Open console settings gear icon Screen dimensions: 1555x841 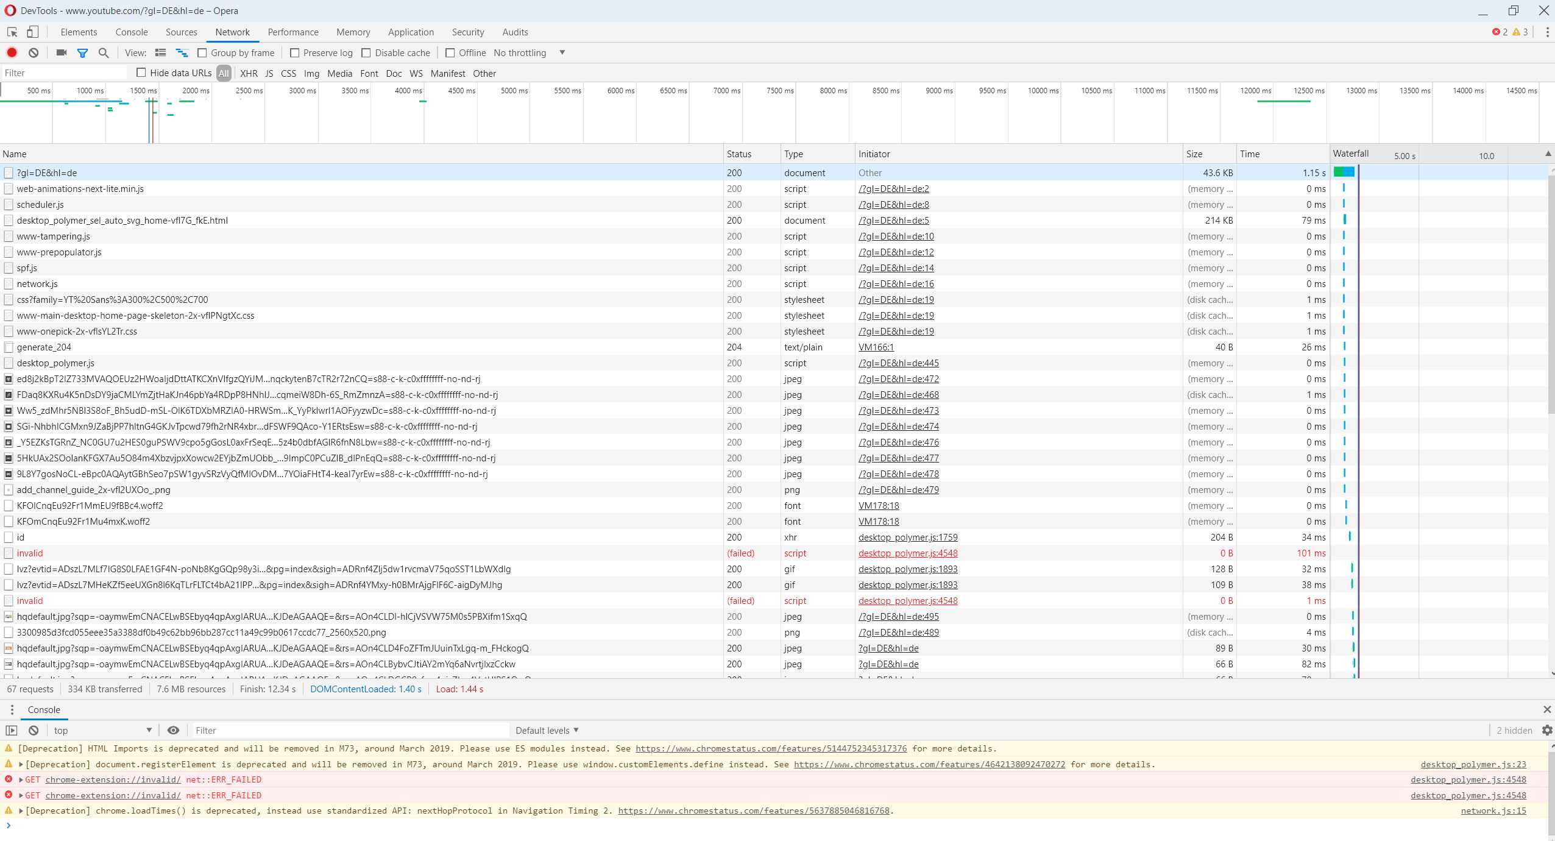coord(1546,730)
